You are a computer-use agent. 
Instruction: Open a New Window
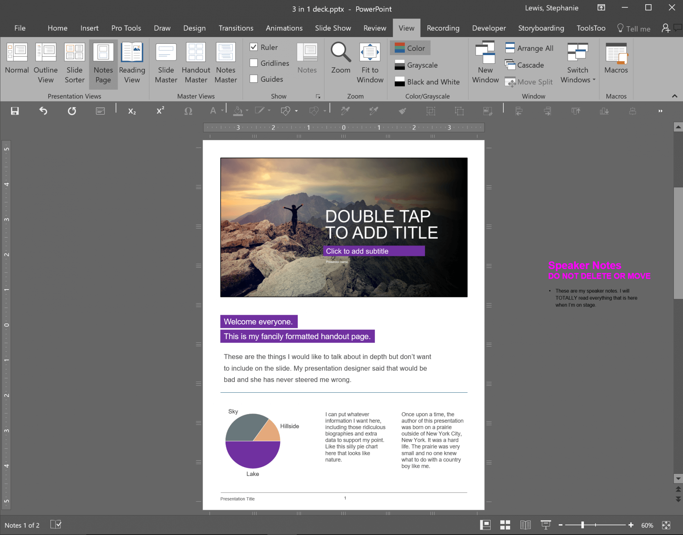point(485,63)
